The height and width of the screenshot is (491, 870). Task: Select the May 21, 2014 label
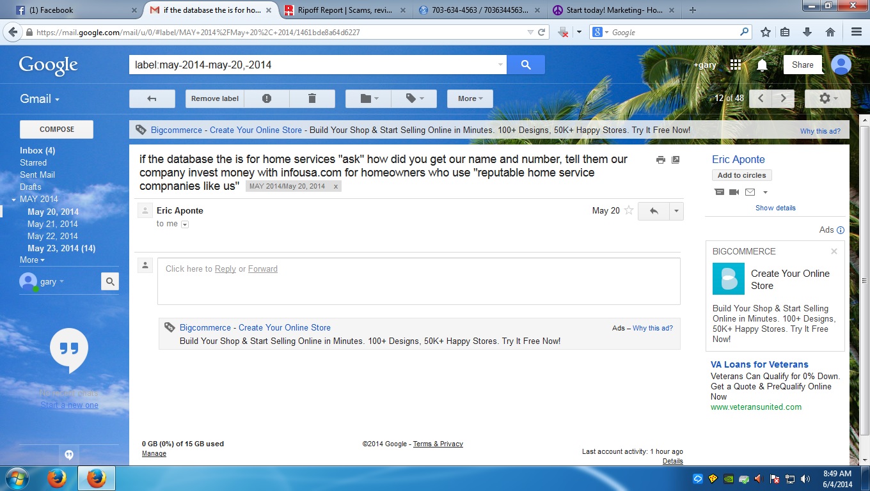point(52,224)
